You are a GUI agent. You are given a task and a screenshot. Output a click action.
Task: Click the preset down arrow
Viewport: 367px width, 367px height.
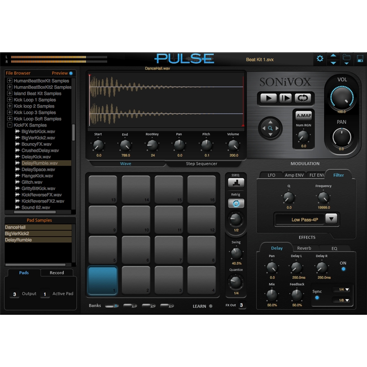point(333,63)
